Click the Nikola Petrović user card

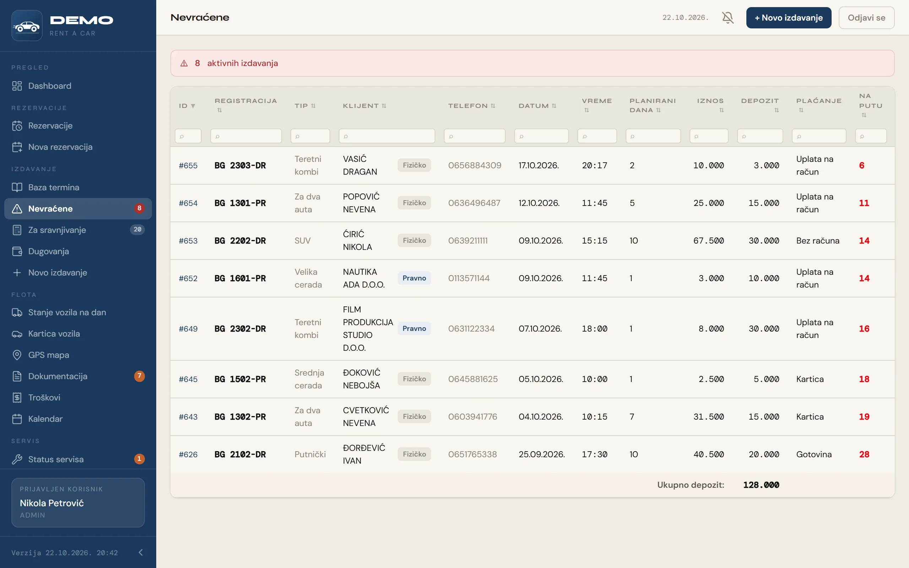[78, 503]
